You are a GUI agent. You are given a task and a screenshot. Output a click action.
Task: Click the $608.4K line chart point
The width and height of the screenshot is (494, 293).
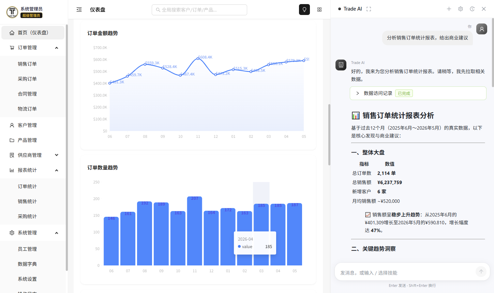198,59
